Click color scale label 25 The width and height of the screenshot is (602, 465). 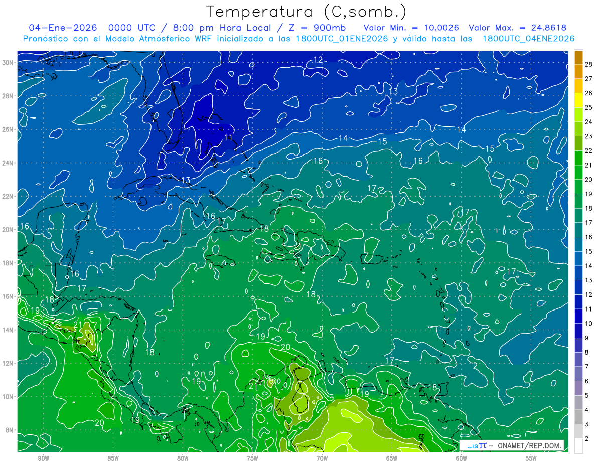[x=589, y=107]
